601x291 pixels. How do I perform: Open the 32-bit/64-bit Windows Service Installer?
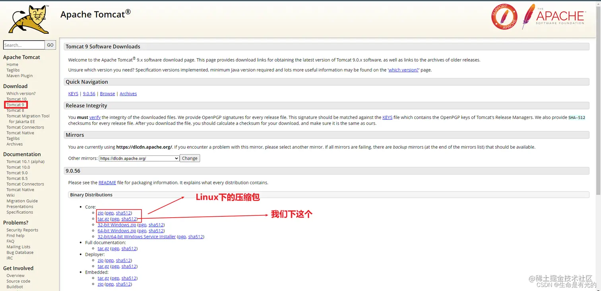(x=136, y=236)
